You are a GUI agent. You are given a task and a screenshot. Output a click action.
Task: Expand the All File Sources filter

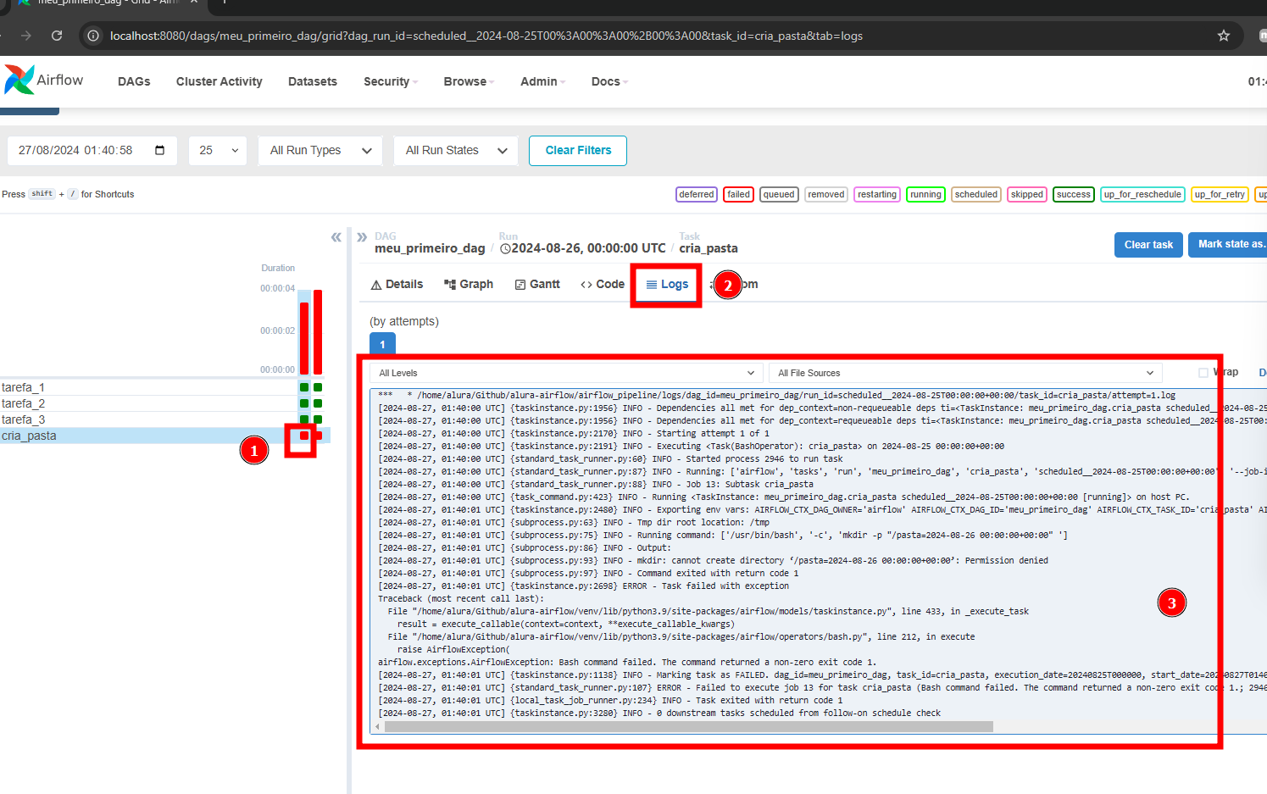964,373
